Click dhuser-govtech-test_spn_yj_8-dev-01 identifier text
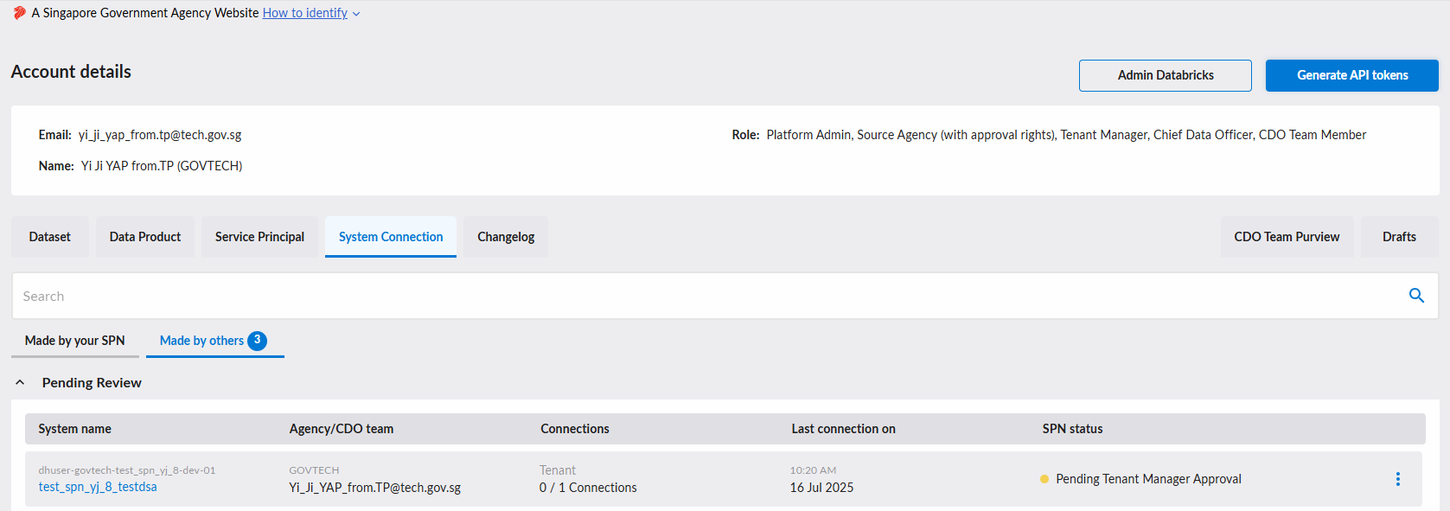The height and width of the screenshot is (511, 1450). coord(127,470)
